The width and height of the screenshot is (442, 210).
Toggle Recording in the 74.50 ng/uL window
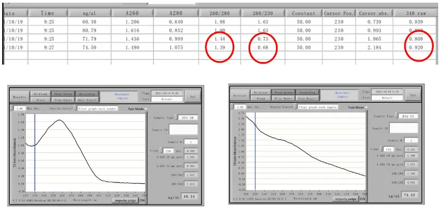pos(307,92)
